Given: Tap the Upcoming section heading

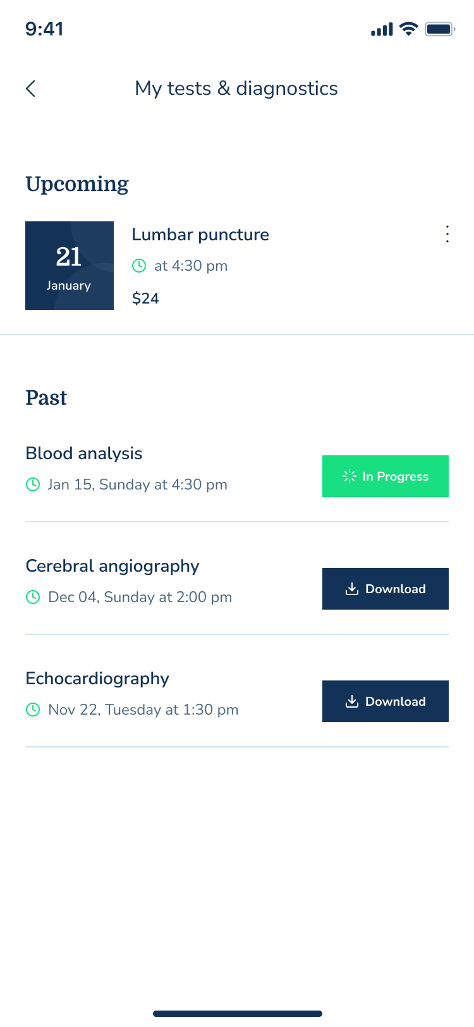Looking at the screenshot, I should (x=77, y=184).
